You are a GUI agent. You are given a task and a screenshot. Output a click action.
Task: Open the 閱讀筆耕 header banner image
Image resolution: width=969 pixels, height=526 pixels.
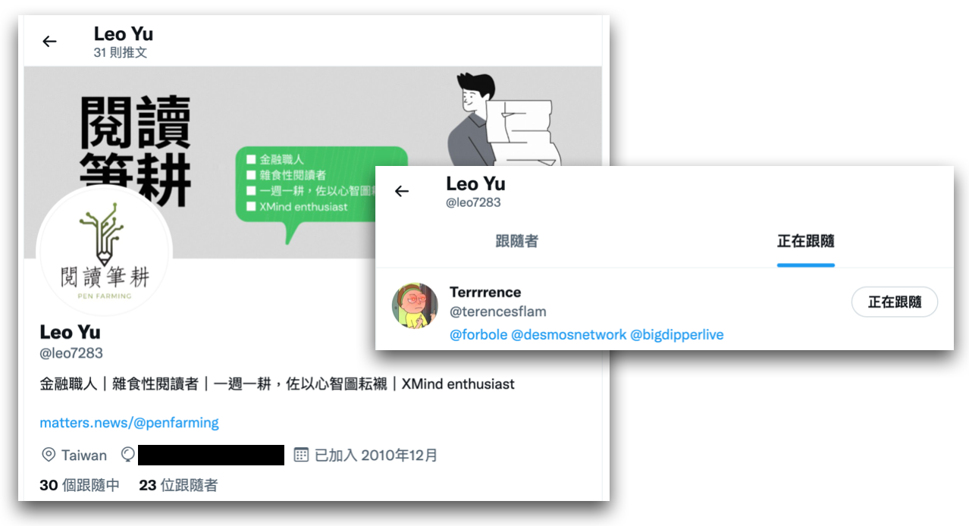tap(312, 162)
